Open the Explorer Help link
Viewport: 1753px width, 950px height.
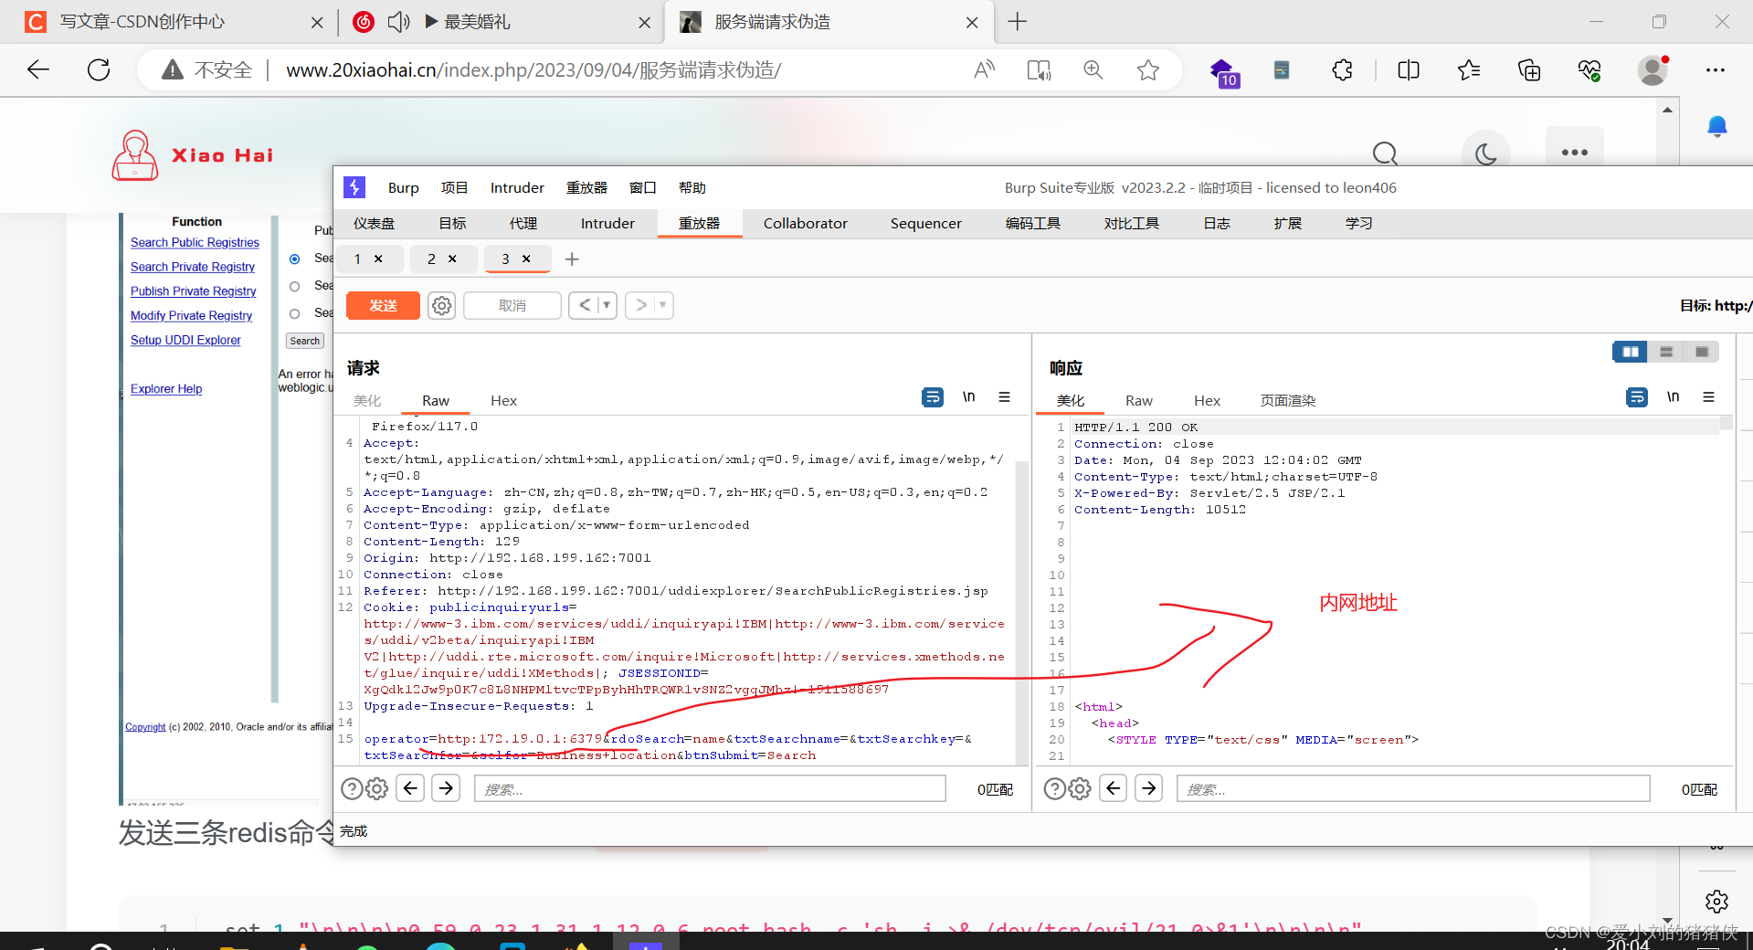tap(166, 389)
